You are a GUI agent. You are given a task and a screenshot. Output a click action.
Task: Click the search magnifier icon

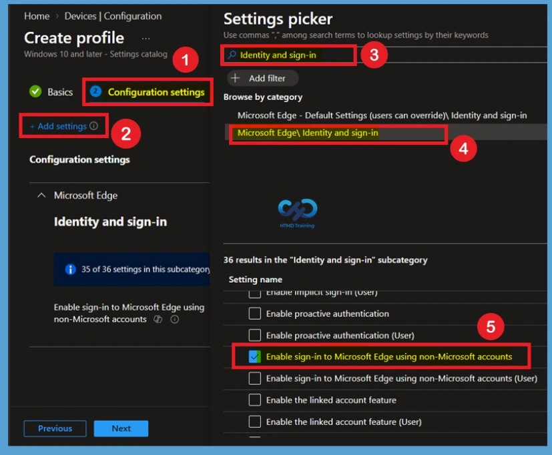click(x=232, y=55)
